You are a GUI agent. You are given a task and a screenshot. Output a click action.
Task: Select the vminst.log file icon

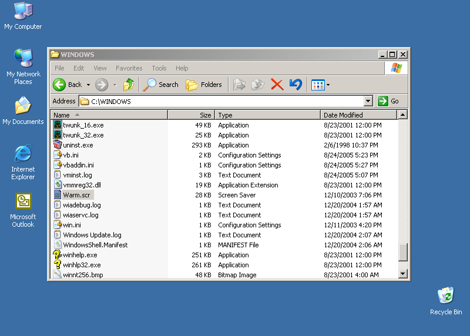pyautogui.click(x=57, y=174)
